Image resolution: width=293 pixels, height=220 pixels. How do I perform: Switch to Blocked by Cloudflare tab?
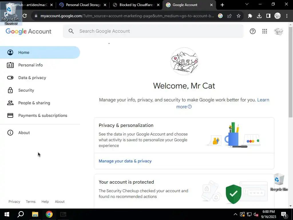tap(136, 5)
